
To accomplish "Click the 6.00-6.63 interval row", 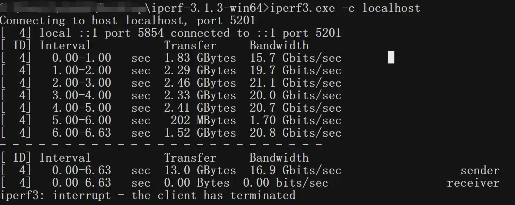I will 81,133.
